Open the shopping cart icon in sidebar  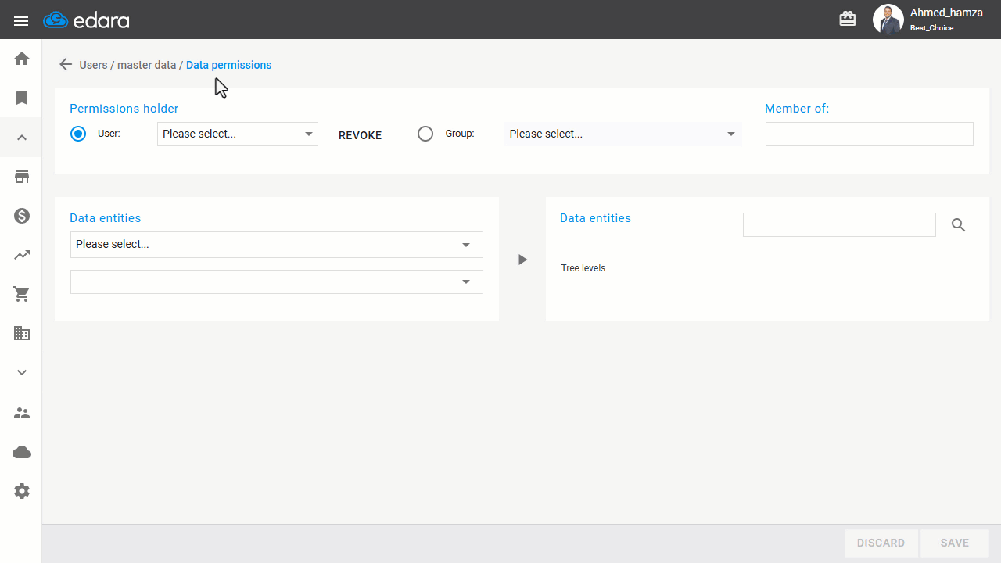click(x=22, y=294)
